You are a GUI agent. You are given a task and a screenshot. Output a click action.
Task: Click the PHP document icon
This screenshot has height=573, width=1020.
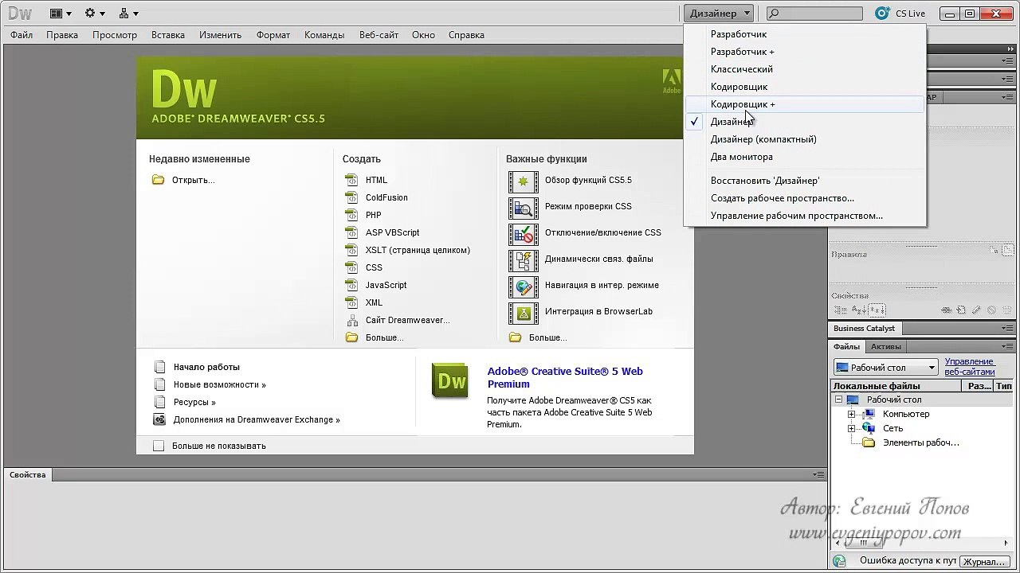coord(351,215)
